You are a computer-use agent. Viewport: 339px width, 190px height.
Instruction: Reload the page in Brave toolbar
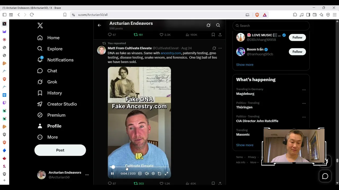tap(32, 15)
